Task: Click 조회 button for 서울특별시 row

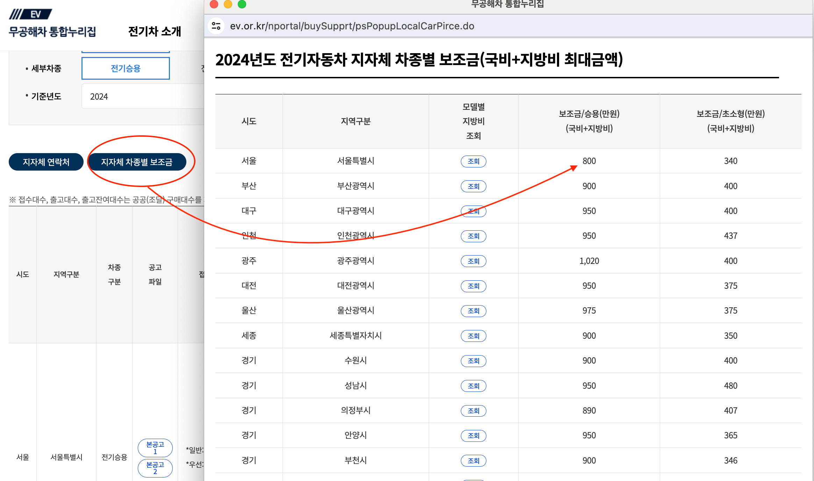Action: (x=473, y=161)
